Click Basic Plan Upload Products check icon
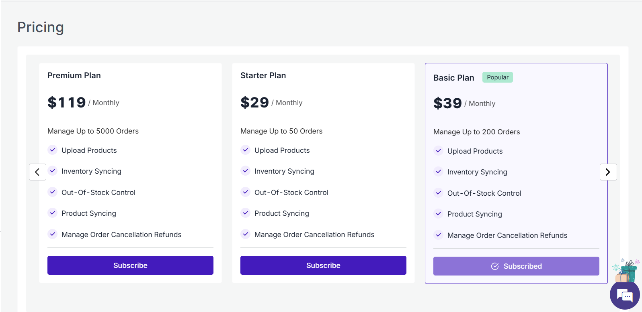642x312 pixels. point(439,151)
